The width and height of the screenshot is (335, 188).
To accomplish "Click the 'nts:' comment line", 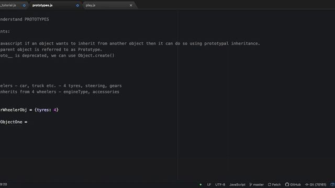I will [5, 31].
